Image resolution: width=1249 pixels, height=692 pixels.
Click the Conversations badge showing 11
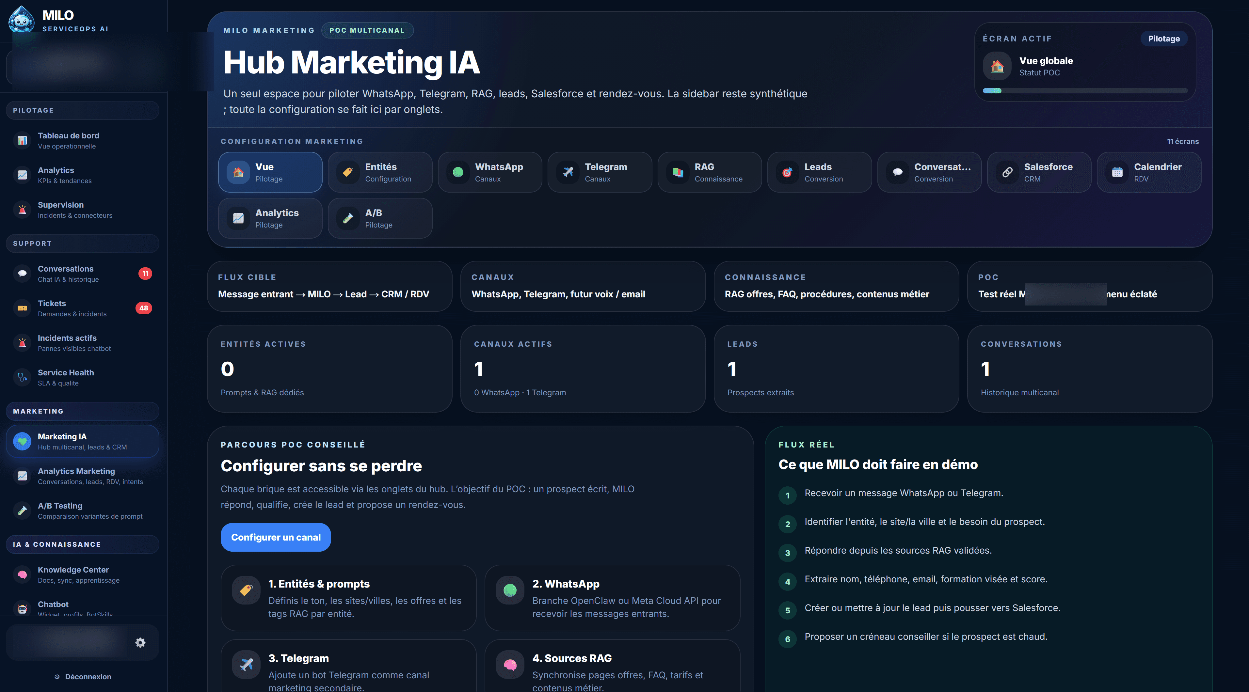click(145, 274)
